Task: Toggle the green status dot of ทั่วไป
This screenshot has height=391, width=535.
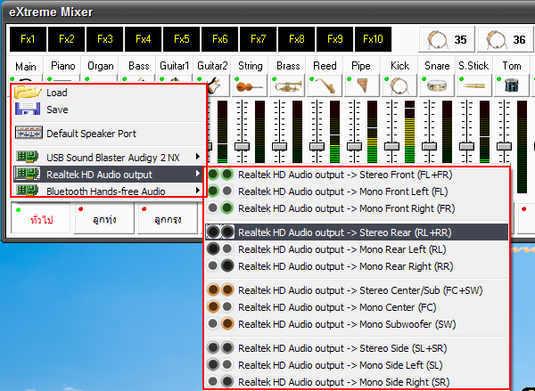Action: [19, 209]
